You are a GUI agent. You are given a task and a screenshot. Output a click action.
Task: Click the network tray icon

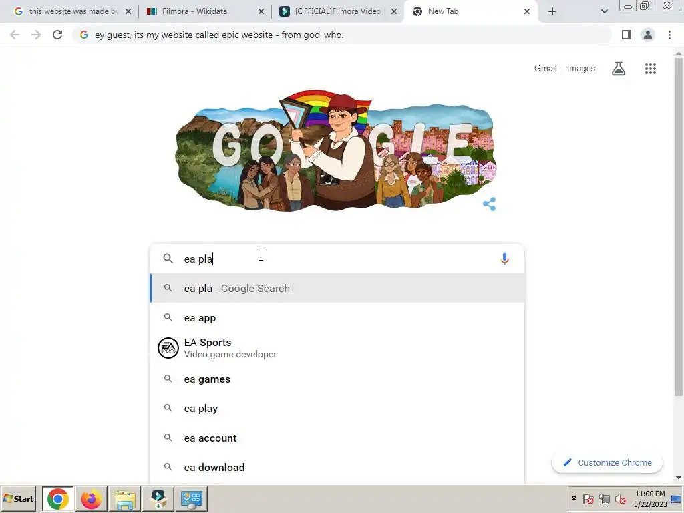point(604,498)
